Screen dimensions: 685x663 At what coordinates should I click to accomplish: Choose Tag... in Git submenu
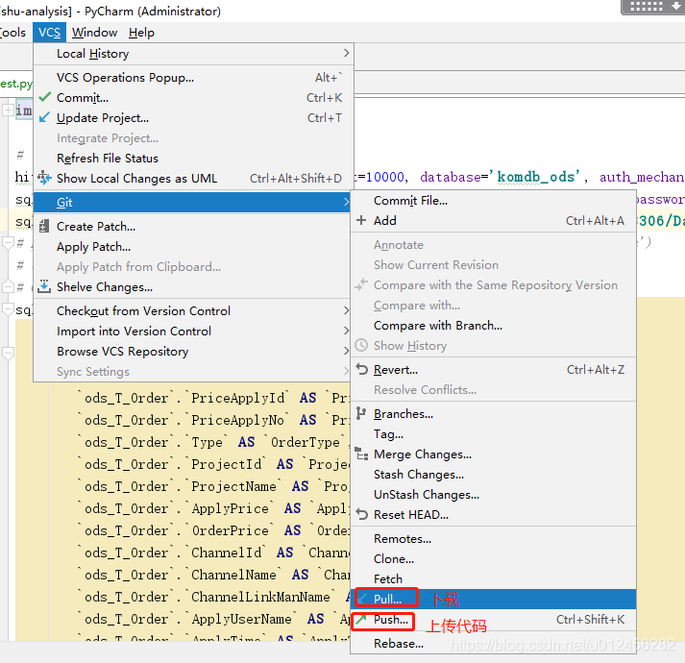click(493, 433)
